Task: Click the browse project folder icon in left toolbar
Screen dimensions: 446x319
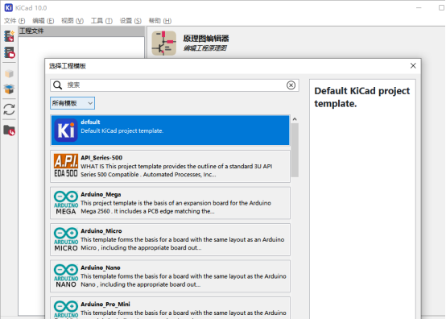Action: pos(9,130)
